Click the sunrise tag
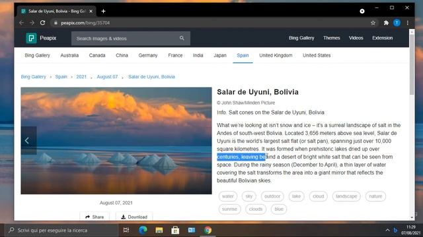 (229, 209)
